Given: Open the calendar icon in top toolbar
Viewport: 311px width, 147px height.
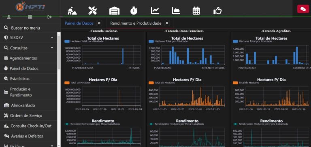Looking at the screenshot, I should 196,10.
